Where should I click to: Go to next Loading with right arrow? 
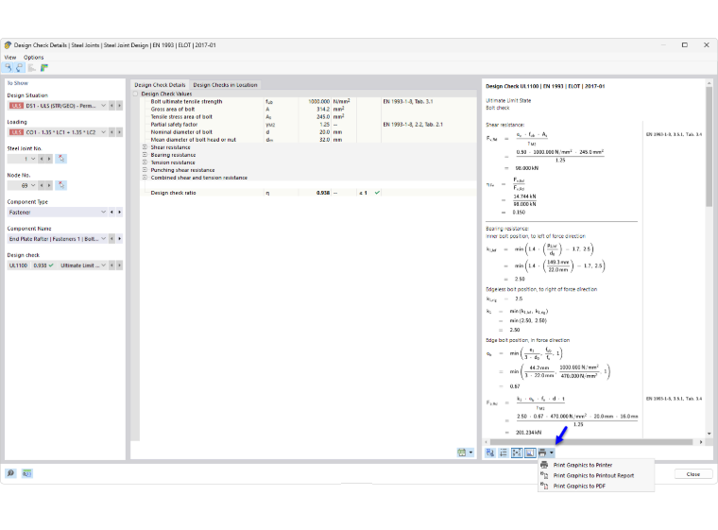point(120,132)
